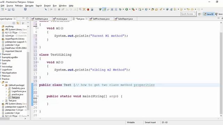Collapse the (default package) node
The image size is (223, 125).
[x=3, y=85]
